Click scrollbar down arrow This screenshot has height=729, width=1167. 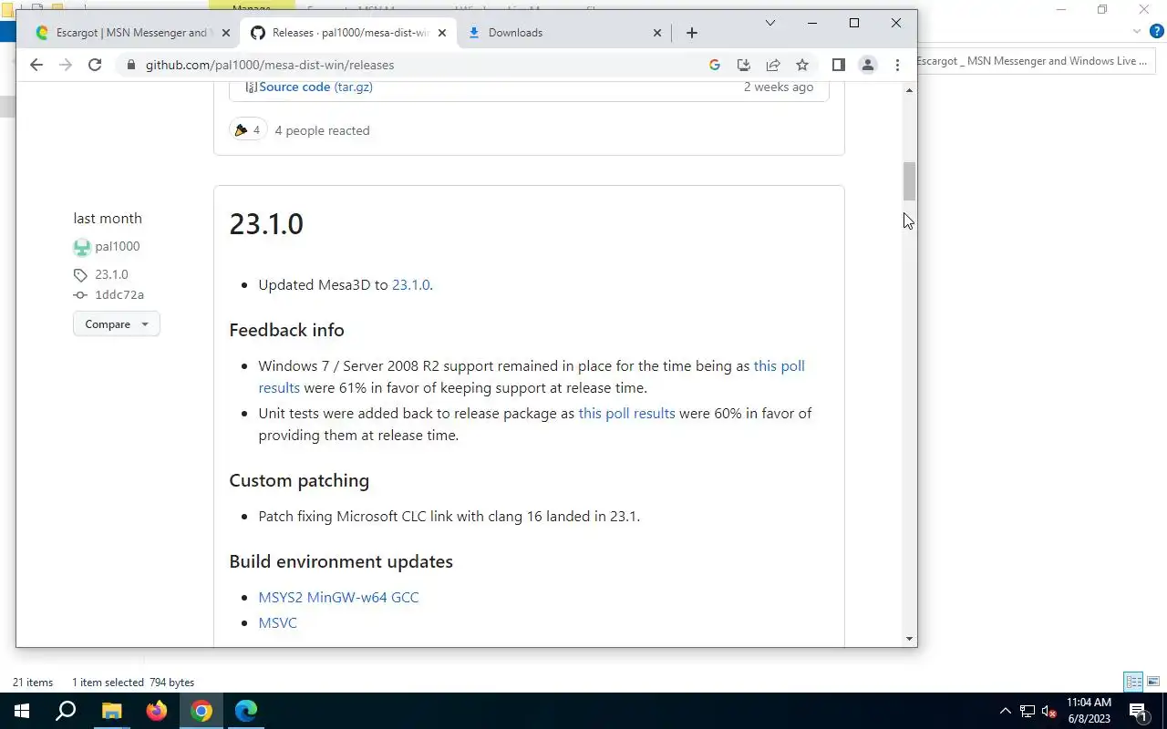click(x=909, y=639)
